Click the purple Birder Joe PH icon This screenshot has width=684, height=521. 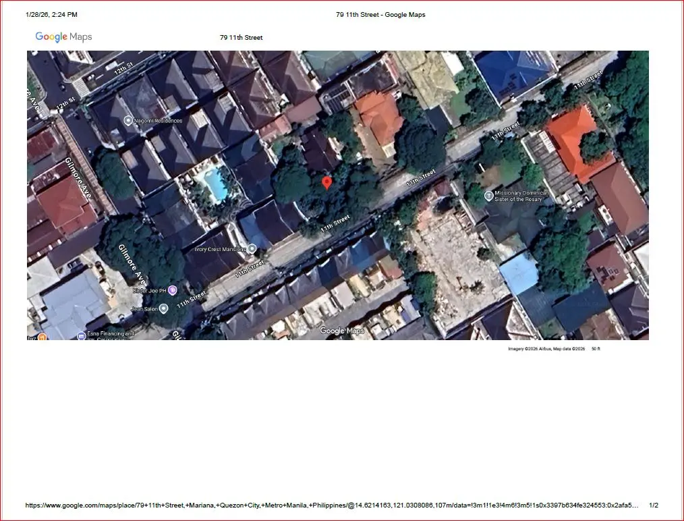173,290
